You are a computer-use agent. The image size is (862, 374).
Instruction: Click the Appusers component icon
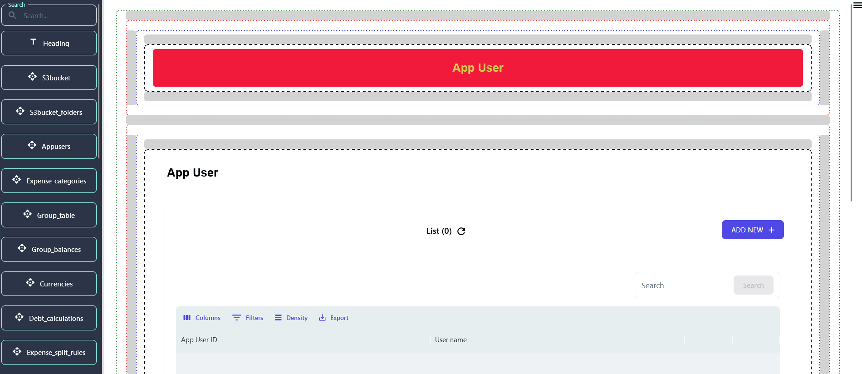pyautogui.click(x=32, y=145)
